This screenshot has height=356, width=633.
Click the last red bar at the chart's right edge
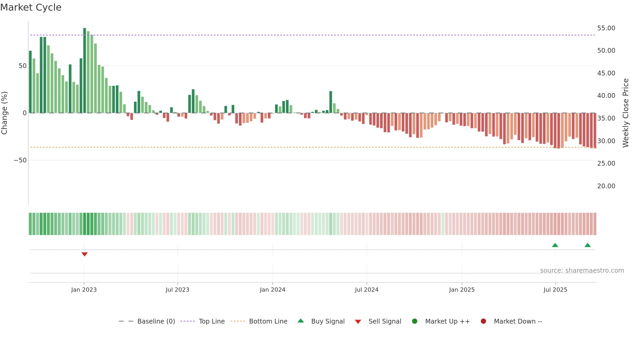pyautogui.click(x=595, y=131)
